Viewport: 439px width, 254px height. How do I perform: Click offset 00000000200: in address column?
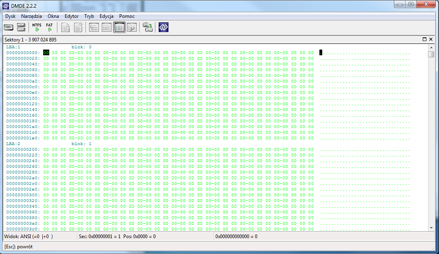pyautogui.click(x=23, y=150)
